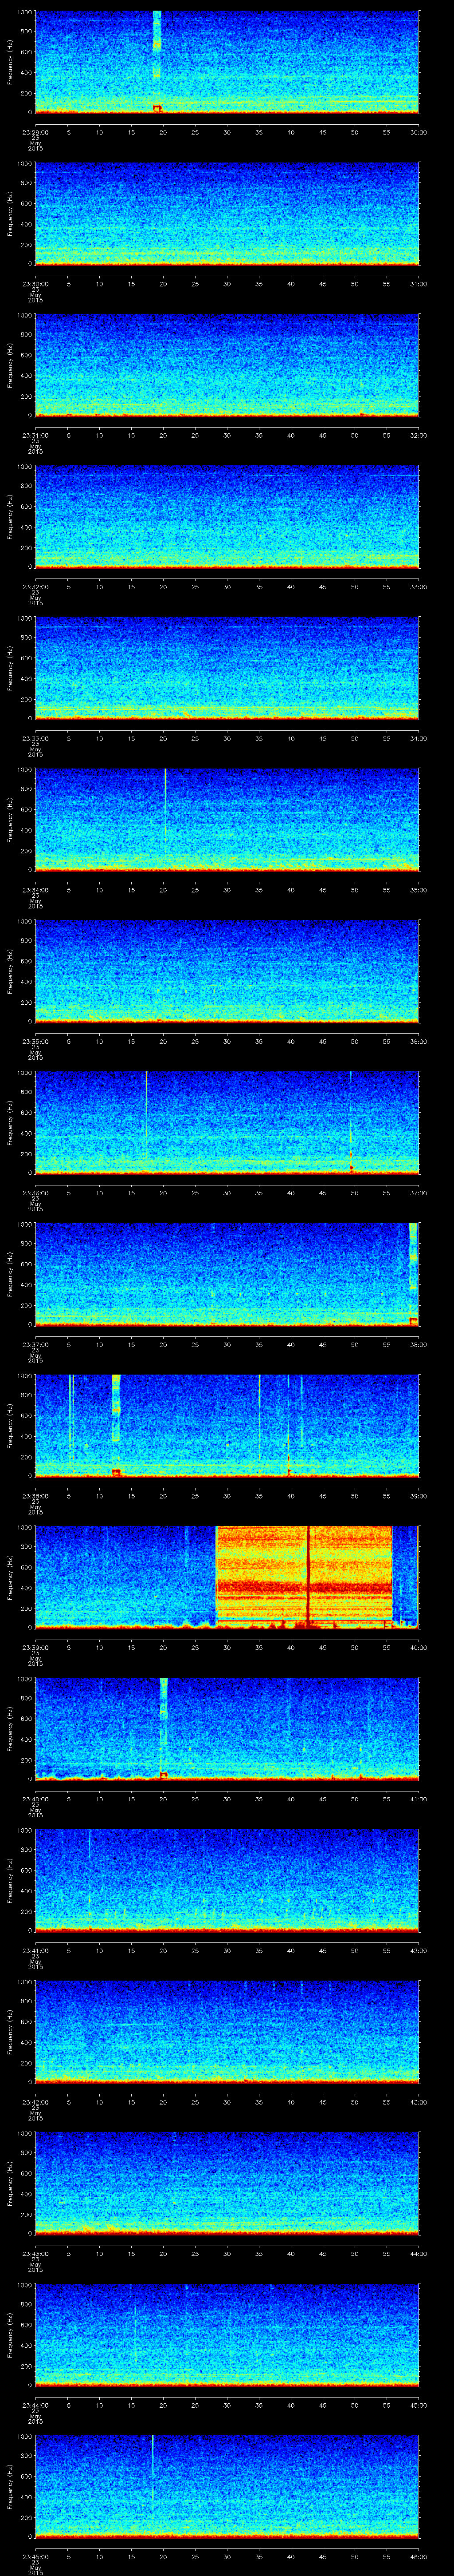Click the 23:41:00 time axis label

click(36, 1951)
